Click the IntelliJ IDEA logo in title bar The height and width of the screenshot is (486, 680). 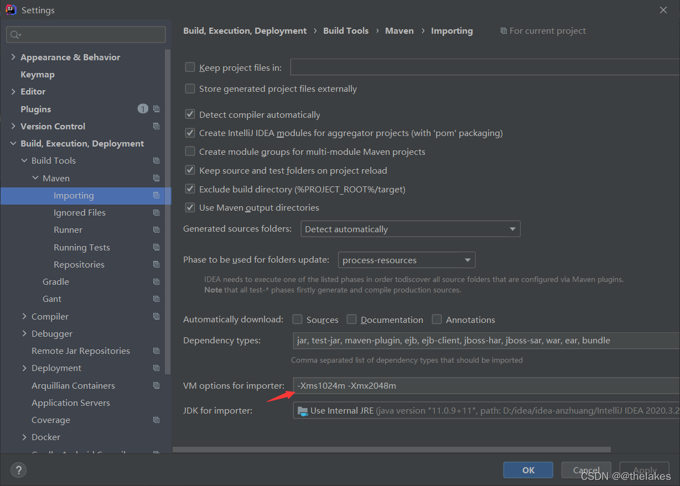pos(11,10)
